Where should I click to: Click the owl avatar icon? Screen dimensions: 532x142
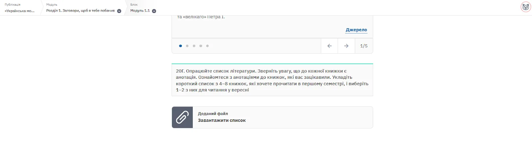tap(526, 7)
